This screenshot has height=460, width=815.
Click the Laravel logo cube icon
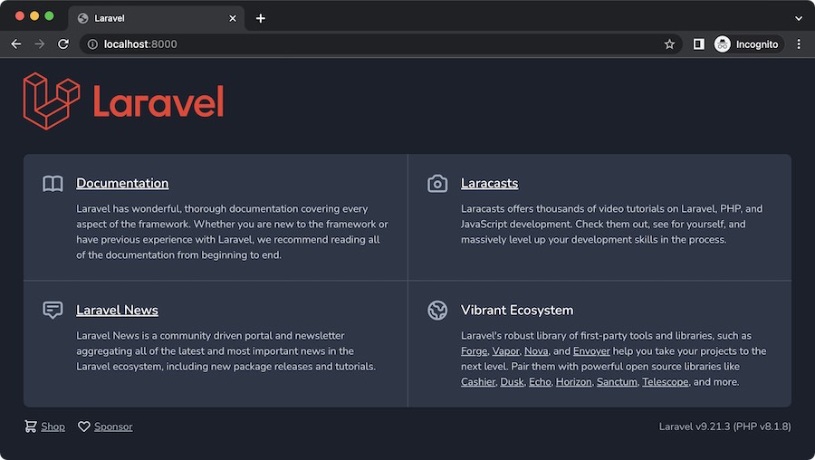pos(52,101)
